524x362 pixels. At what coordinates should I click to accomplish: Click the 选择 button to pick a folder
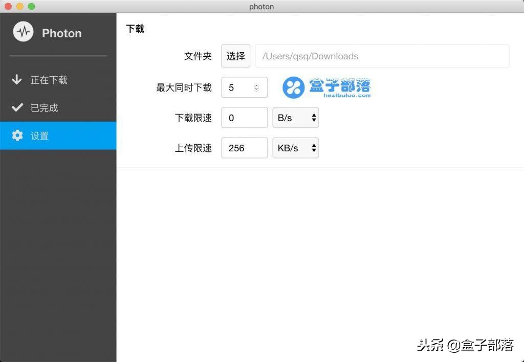[x=235, y=56]
